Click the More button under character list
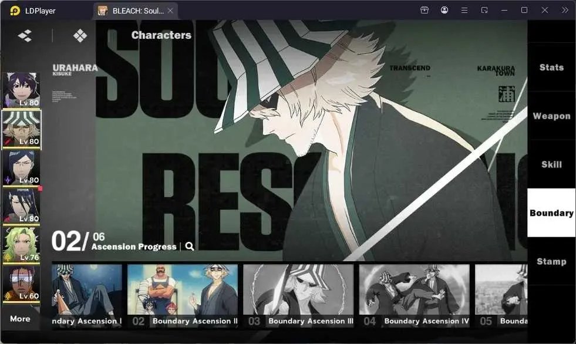This screenshot has height=344, width=576. pyautogui.click(x=20, y=319)
